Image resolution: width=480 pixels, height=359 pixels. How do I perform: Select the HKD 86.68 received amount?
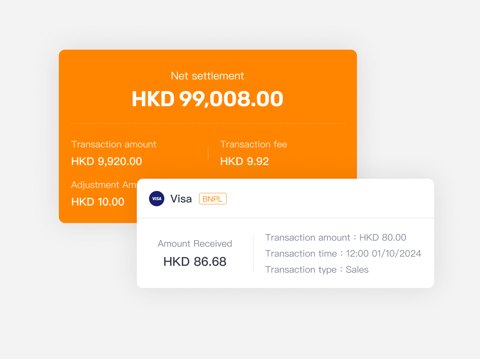195,262
